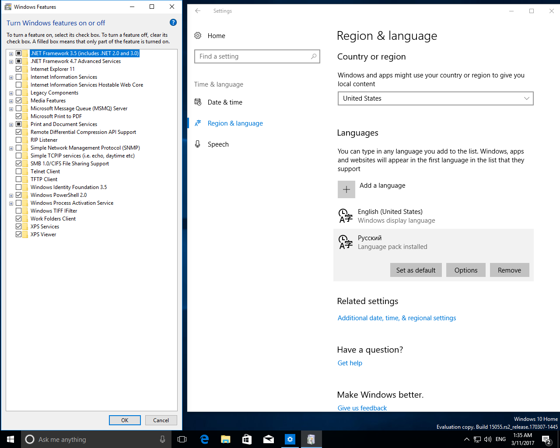The width and height of the screenshot is (560, 448).
Task: Select Date & time in the sidebar
Action: (225, 102)
